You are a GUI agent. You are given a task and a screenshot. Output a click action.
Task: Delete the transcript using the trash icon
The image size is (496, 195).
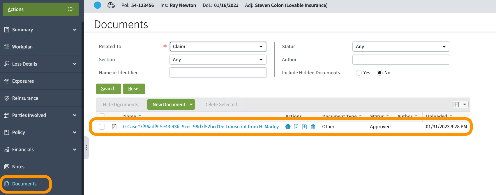[x=313, y=127]
